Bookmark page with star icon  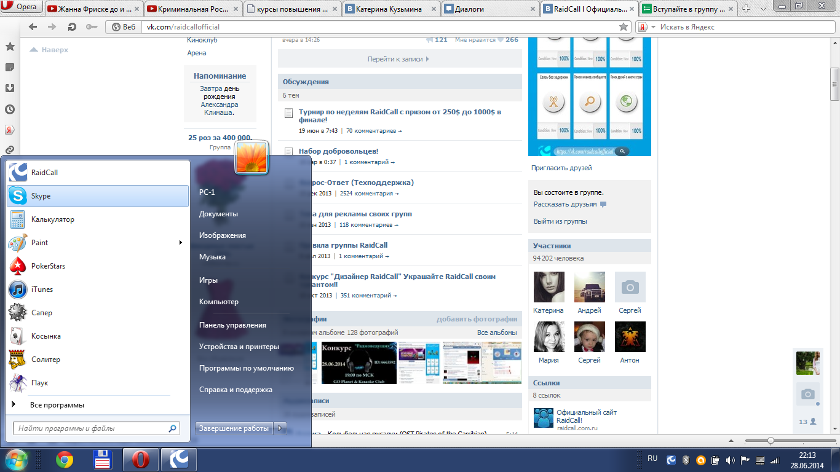coord(624,27)
